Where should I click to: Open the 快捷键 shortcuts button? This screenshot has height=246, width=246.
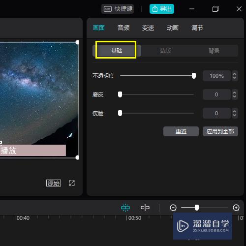point(118,9)
